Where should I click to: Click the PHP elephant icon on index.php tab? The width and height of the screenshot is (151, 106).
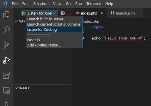(78, 13)
